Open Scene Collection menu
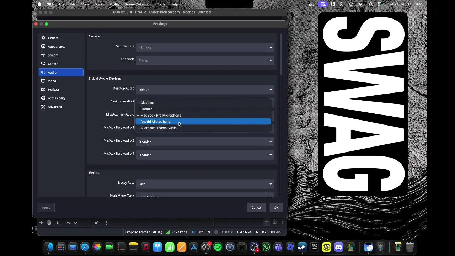This screenshot has width=455, height=256. (138, 4)
